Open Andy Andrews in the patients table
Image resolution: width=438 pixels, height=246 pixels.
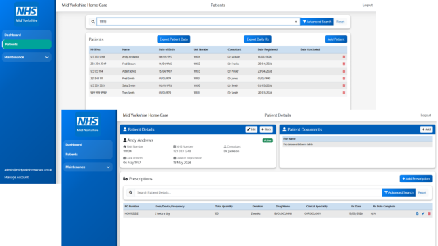pos(130,57)
